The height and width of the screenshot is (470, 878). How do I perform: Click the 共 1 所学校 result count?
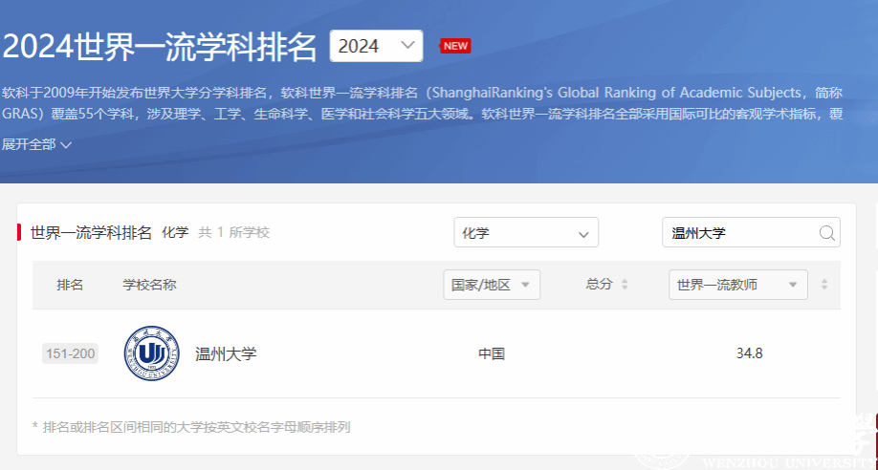point(233,232)
